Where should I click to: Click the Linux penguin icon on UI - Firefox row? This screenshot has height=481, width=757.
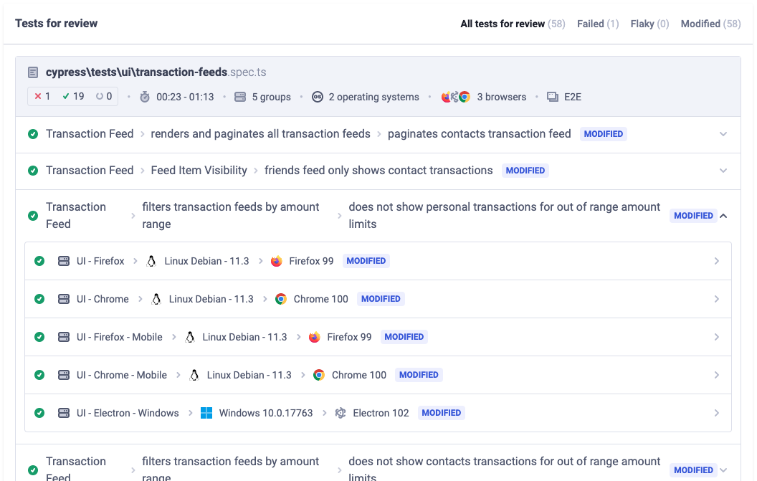point(151,261)
